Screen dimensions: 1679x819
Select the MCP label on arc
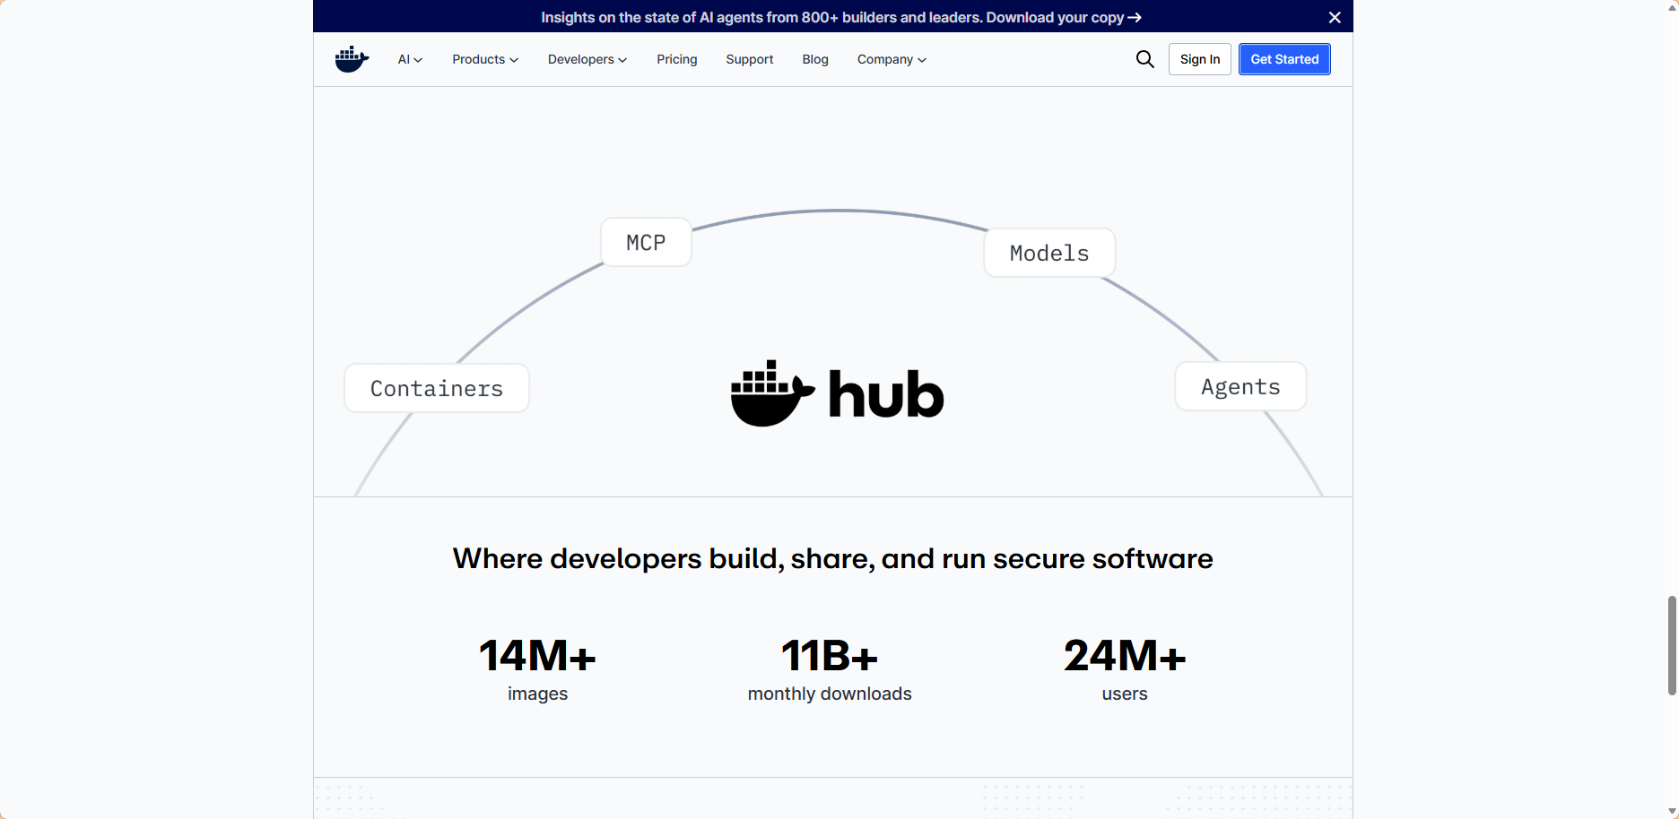646,242
